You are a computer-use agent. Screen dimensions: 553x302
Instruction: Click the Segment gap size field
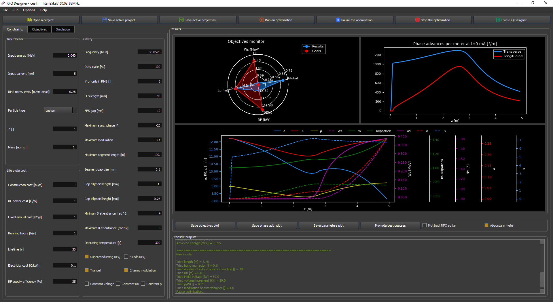(149, 169)
